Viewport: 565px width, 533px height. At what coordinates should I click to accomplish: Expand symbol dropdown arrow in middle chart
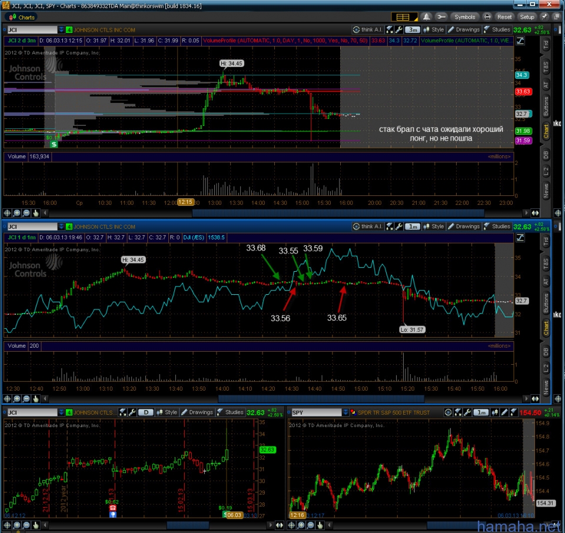[61, 226]
